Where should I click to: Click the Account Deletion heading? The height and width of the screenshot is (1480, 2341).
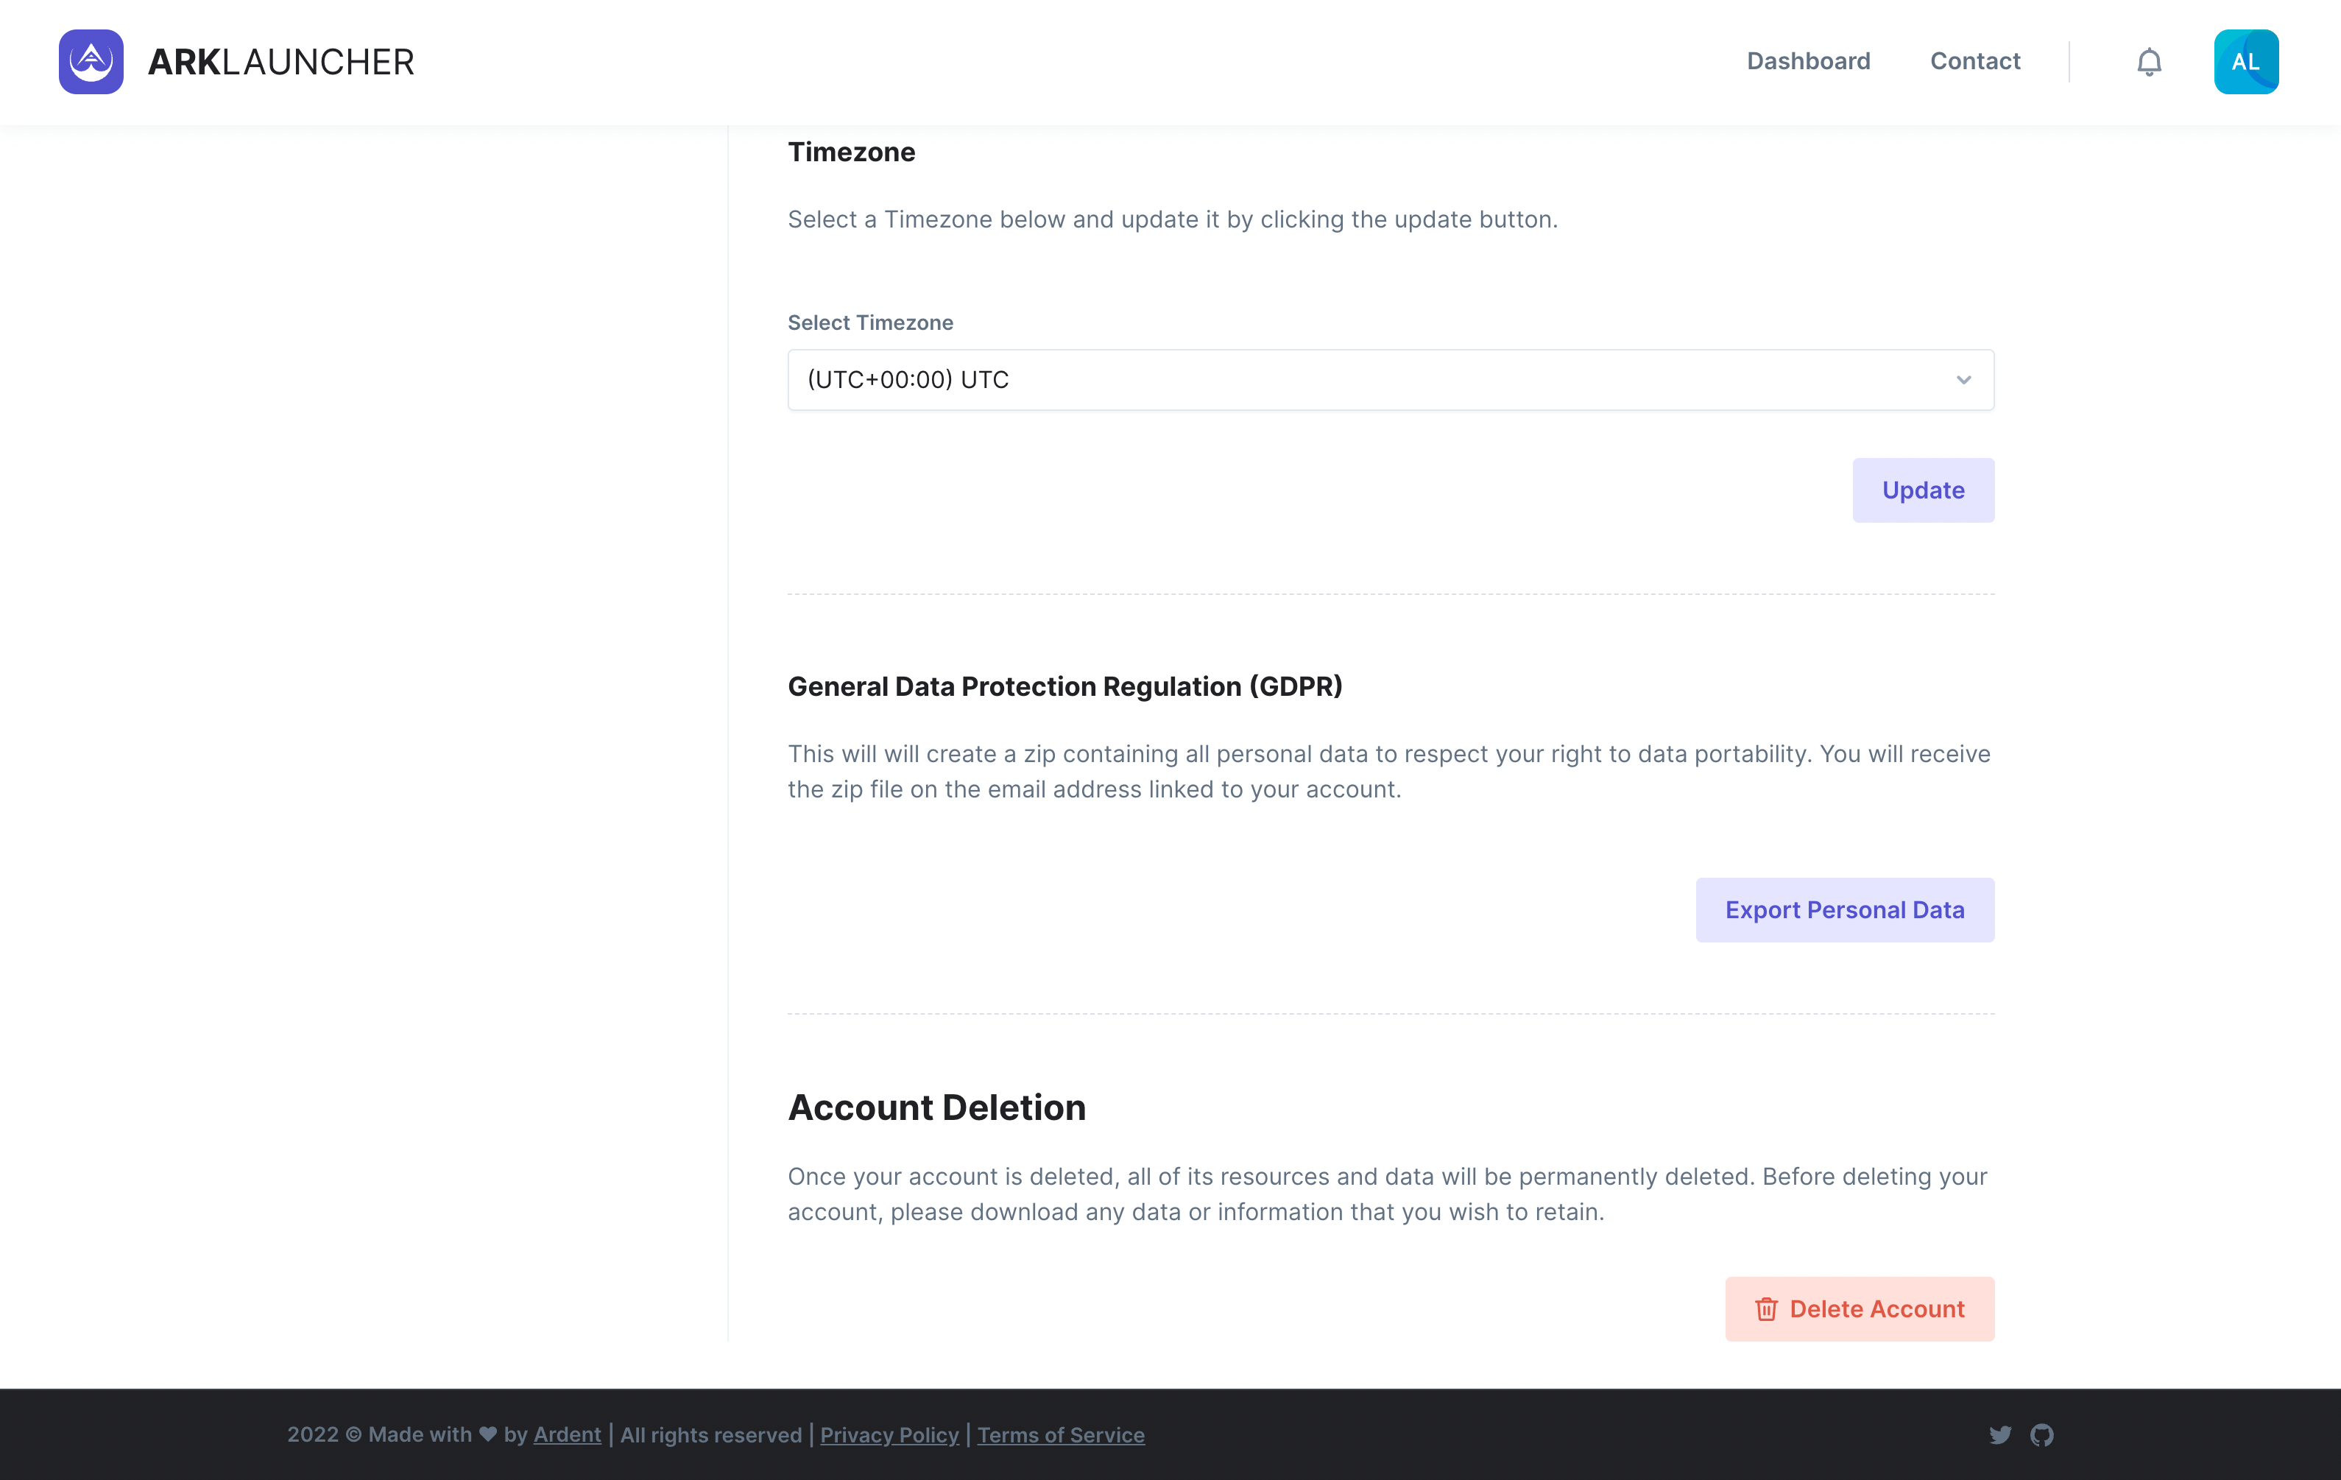pyautogui.click(x=935, y=1107)
